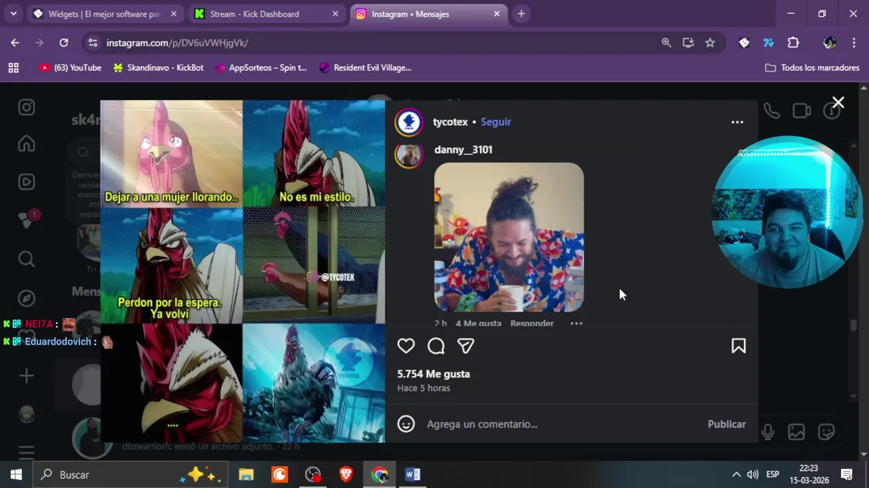Click the address bar URL
The height and width of the screenshot is (488, 869).
pyautogui.click(x=177, y=43)
